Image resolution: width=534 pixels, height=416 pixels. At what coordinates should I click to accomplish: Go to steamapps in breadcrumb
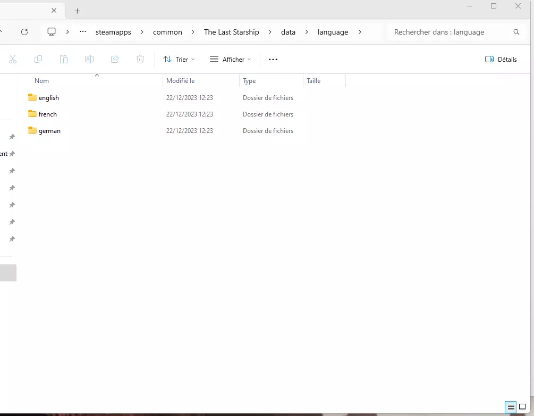[113, 32]
